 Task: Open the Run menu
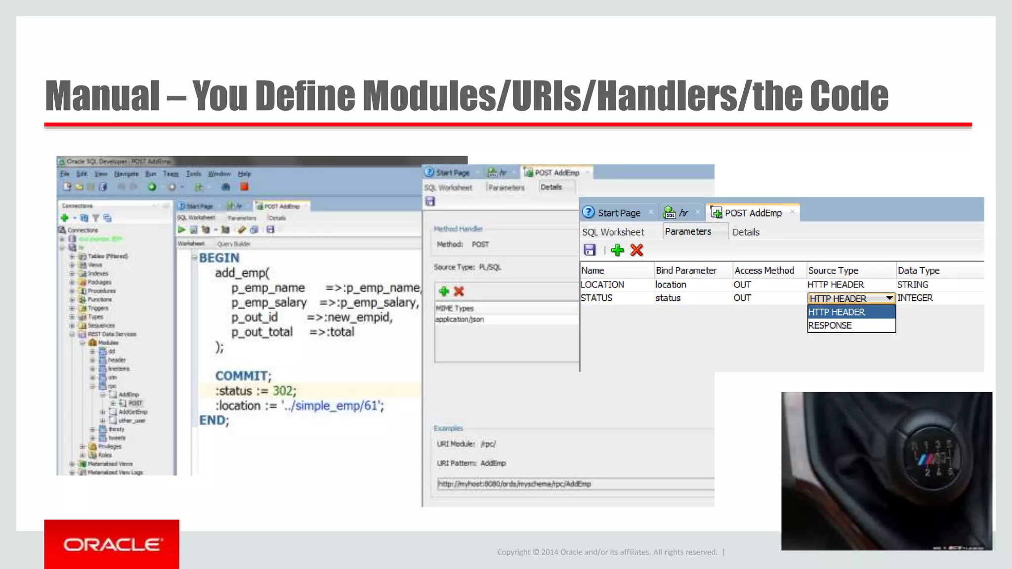pyautogui.click(x=151, y=174)
